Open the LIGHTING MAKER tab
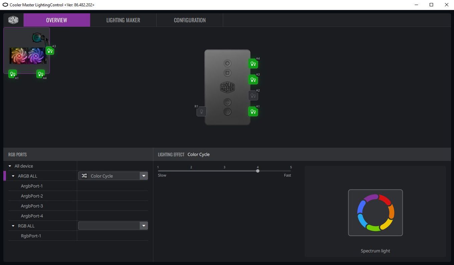 tap(123, 20)
